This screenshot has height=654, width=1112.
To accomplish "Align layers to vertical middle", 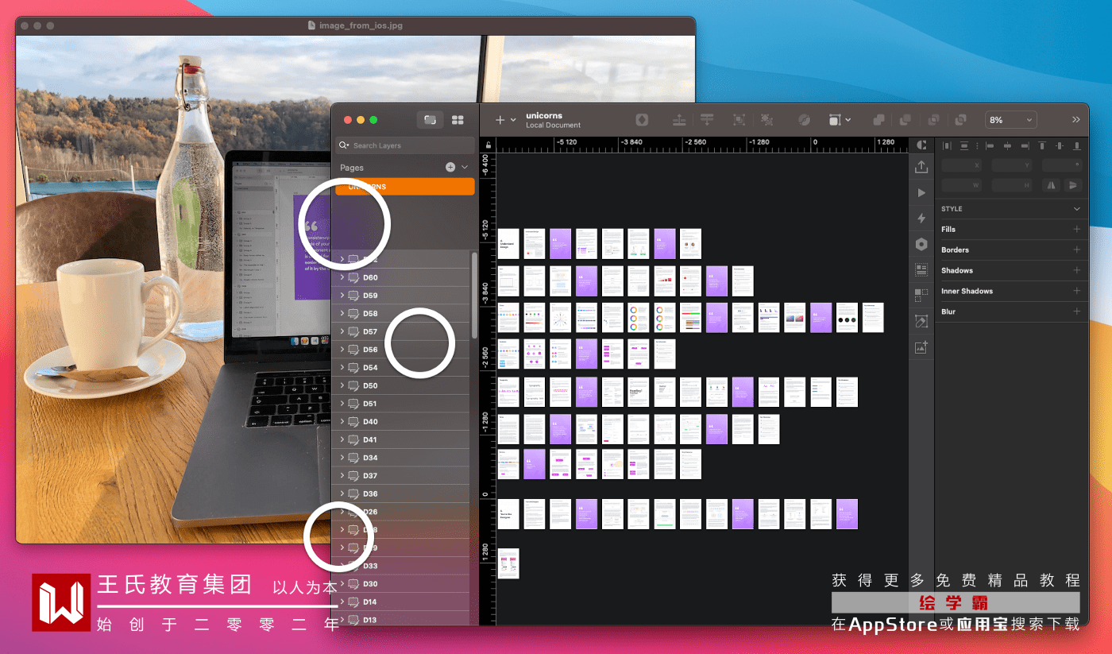I will click(1060, 145).
